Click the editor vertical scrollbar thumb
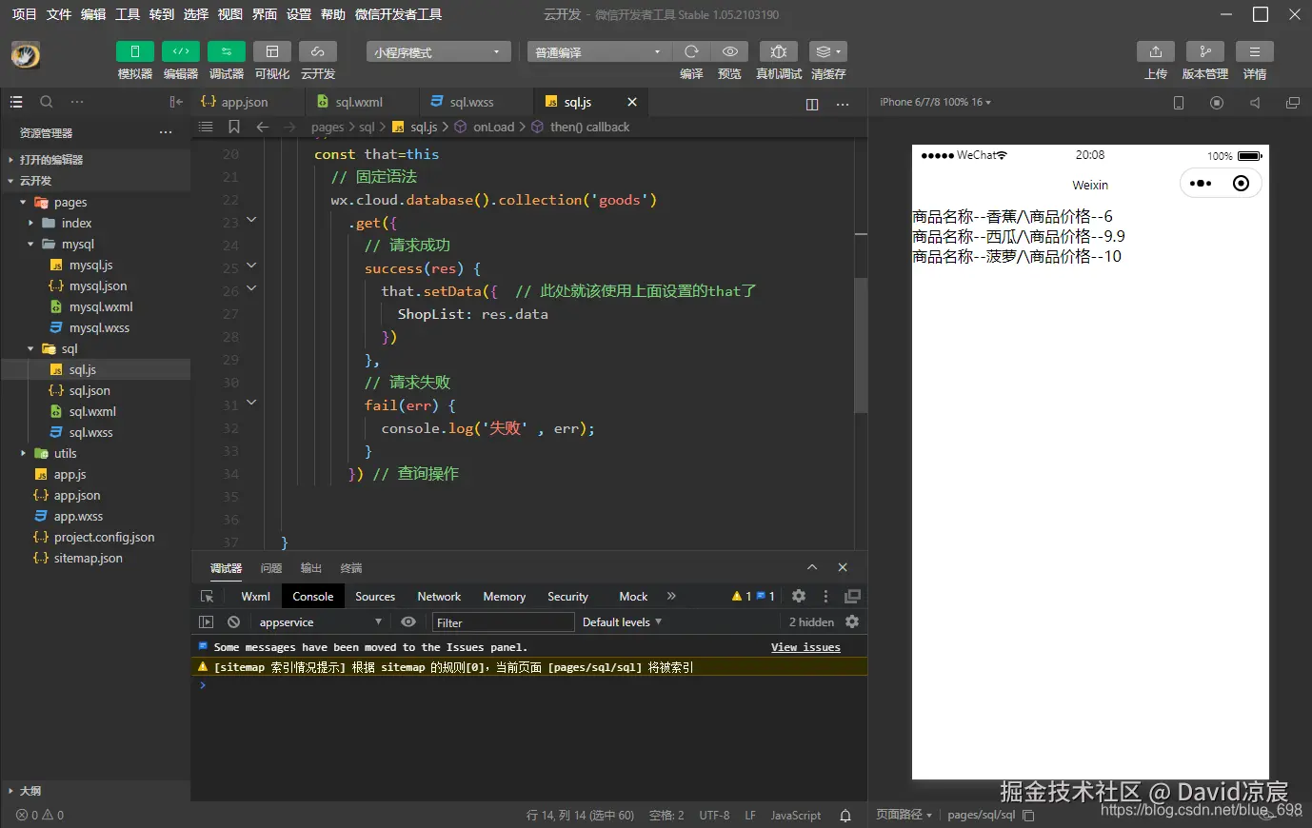Image resolution: width=1312 pixels, height=828 pixels. pyautogui.click(x=861, y=345)
